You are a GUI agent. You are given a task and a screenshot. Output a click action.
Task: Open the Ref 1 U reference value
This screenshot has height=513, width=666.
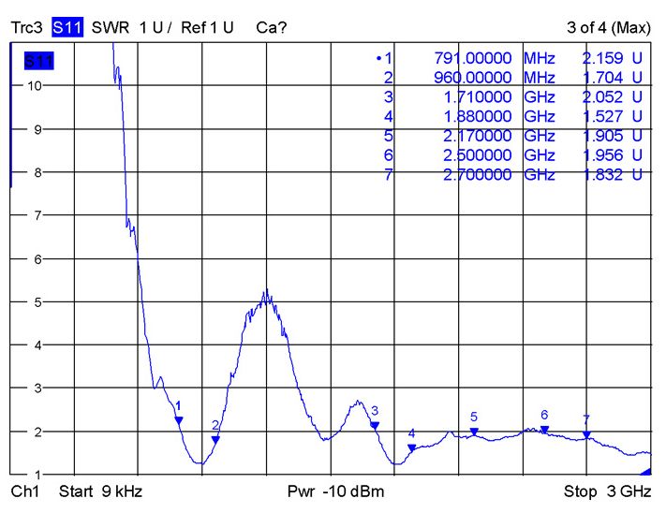206,27
